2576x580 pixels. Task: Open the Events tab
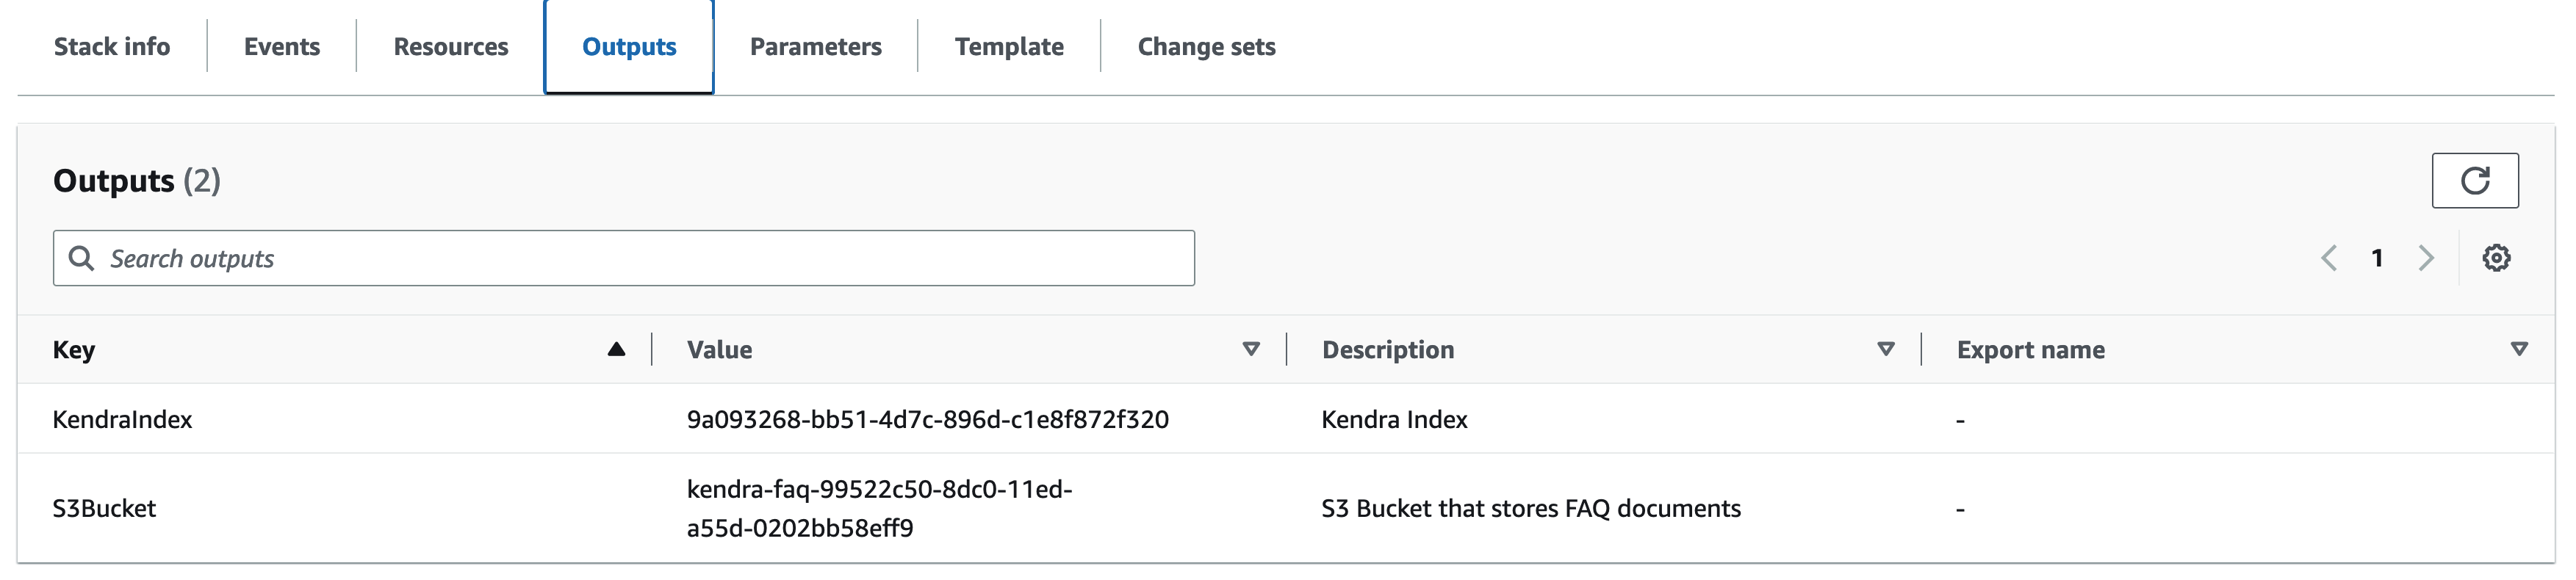click(282, 47)
